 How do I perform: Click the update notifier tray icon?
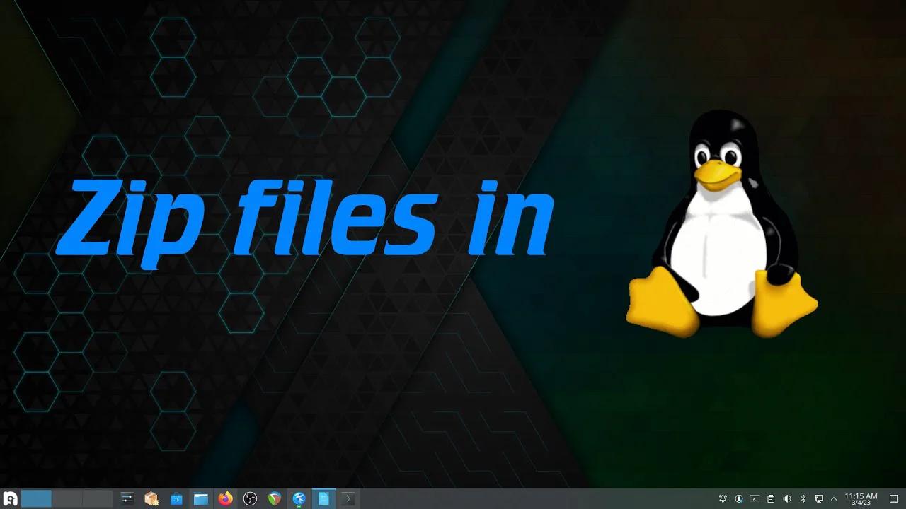click(x=739, y=498)
